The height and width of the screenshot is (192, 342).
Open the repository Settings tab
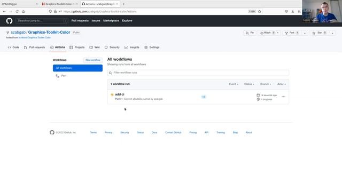[152, 47]
